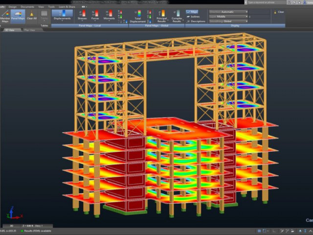The height and width of the screenshot is (235, 313).
Task: Select the Panel Maps tool
Action: pos(18,16)
